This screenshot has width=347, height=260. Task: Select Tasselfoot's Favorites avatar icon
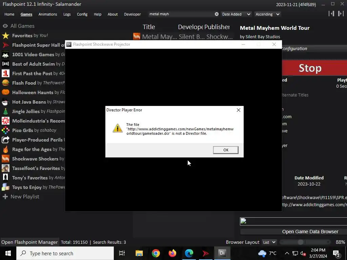[5, 168]
